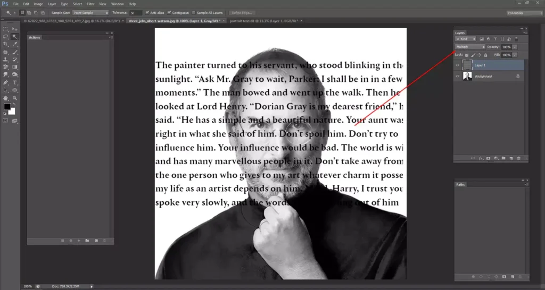This screenshot has width=545, height=290.
Task: Select the Brush tool
Action: tap(15, 53)
